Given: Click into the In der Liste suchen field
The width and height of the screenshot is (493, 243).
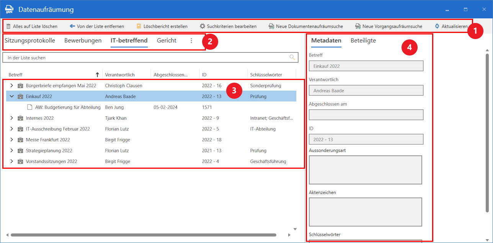Looking at the screenshot, I should click(145, 57).
